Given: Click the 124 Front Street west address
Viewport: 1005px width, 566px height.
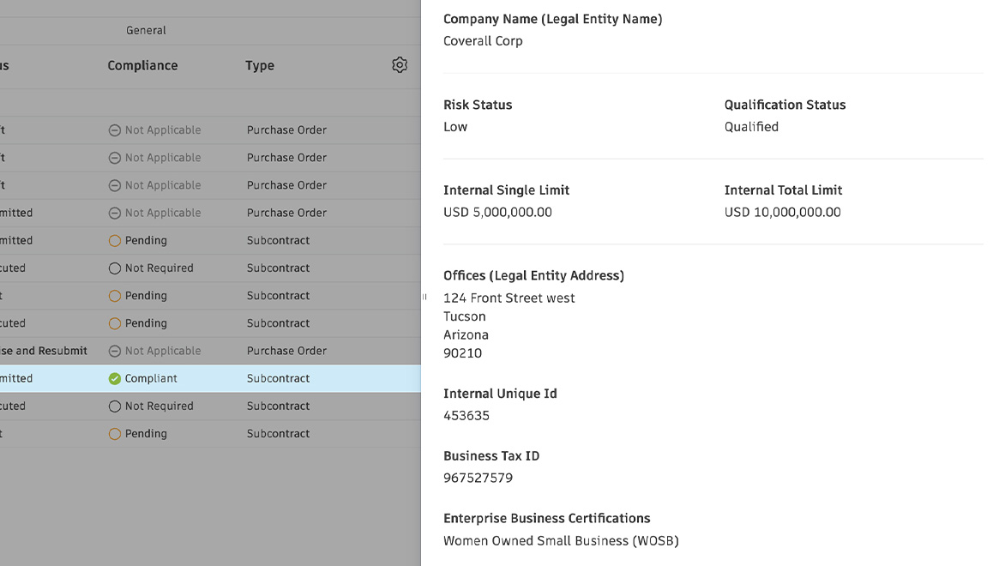Looking at the screenshot, I should [509, 298].
